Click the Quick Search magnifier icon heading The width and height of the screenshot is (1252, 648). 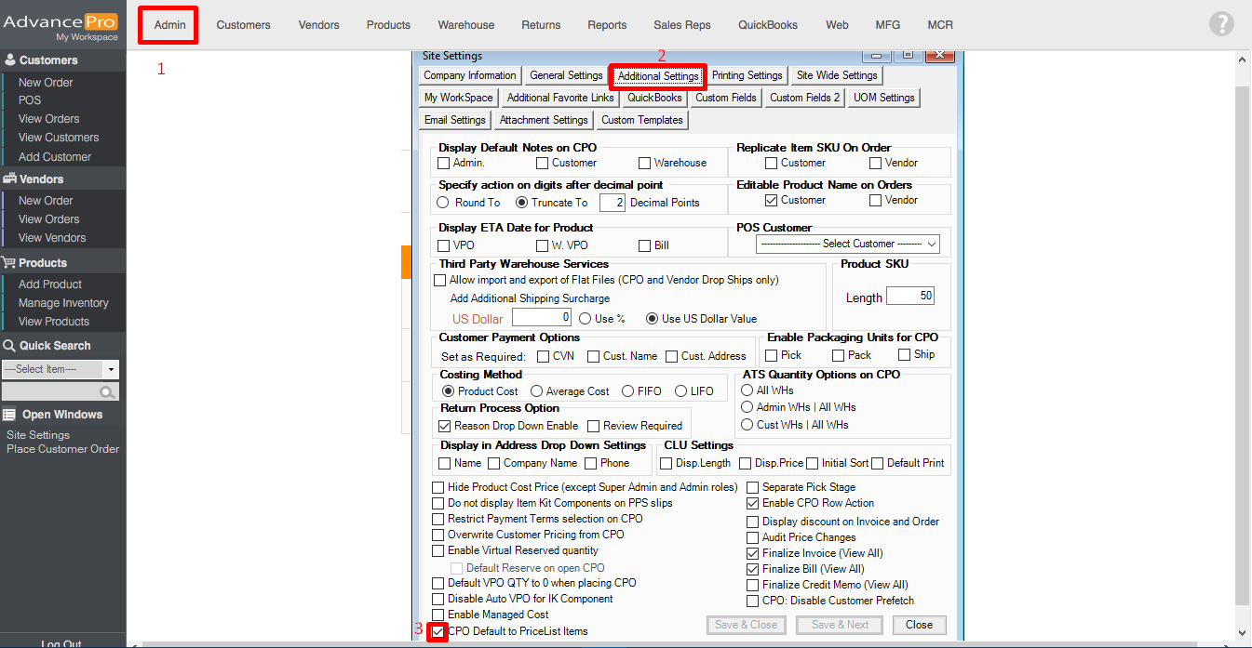point(10,346)
